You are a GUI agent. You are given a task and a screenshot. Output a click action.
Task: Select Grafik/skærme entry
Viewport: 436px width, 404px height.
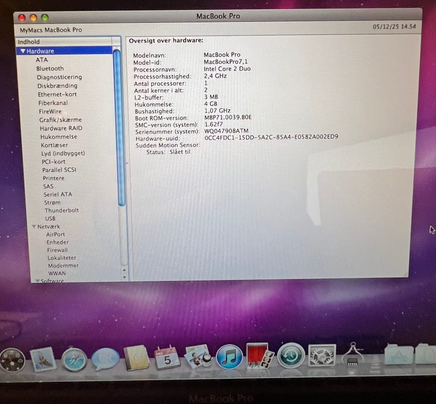(60, 120)
